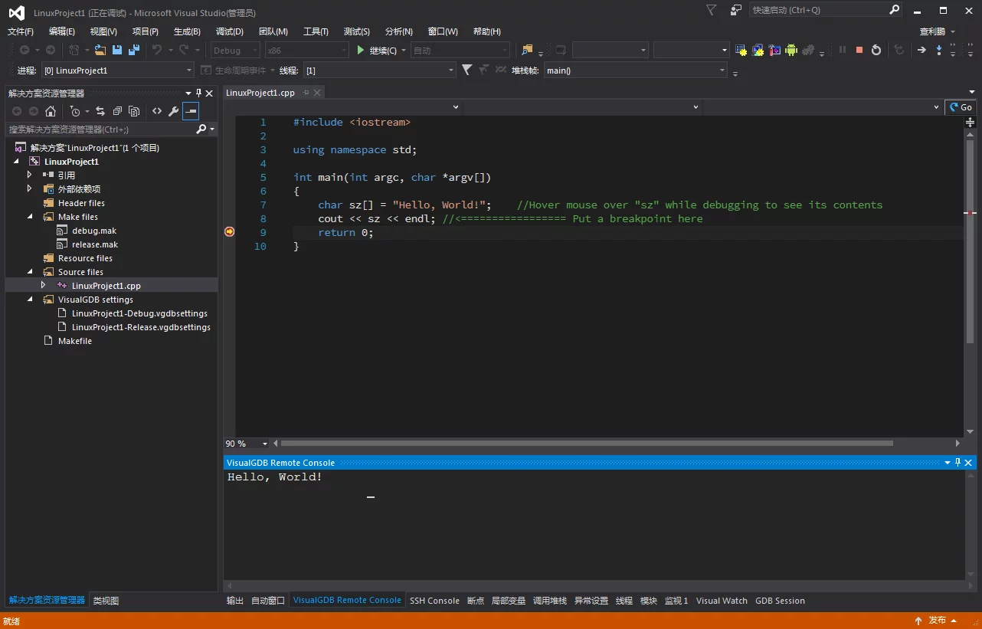Open the 调试(D) menu
The image size is (982, 629).
tap(229, 31)
